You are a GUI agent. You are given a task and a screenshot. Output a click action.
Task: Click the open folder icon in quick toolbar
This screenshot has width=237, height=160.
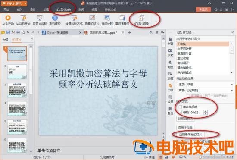3,32
